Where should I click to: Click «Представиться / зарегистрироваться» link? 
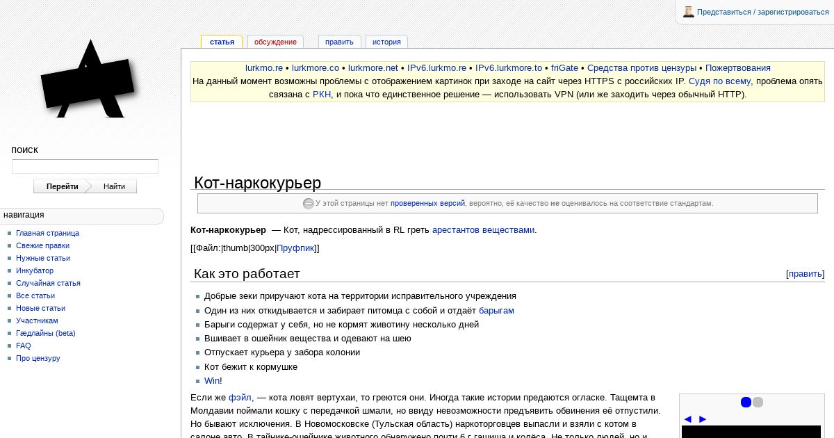pos(763,12)
